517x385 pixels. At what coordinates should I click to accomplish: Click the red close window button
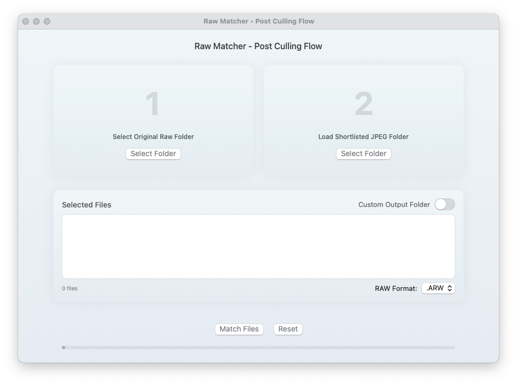coord(26,21)
